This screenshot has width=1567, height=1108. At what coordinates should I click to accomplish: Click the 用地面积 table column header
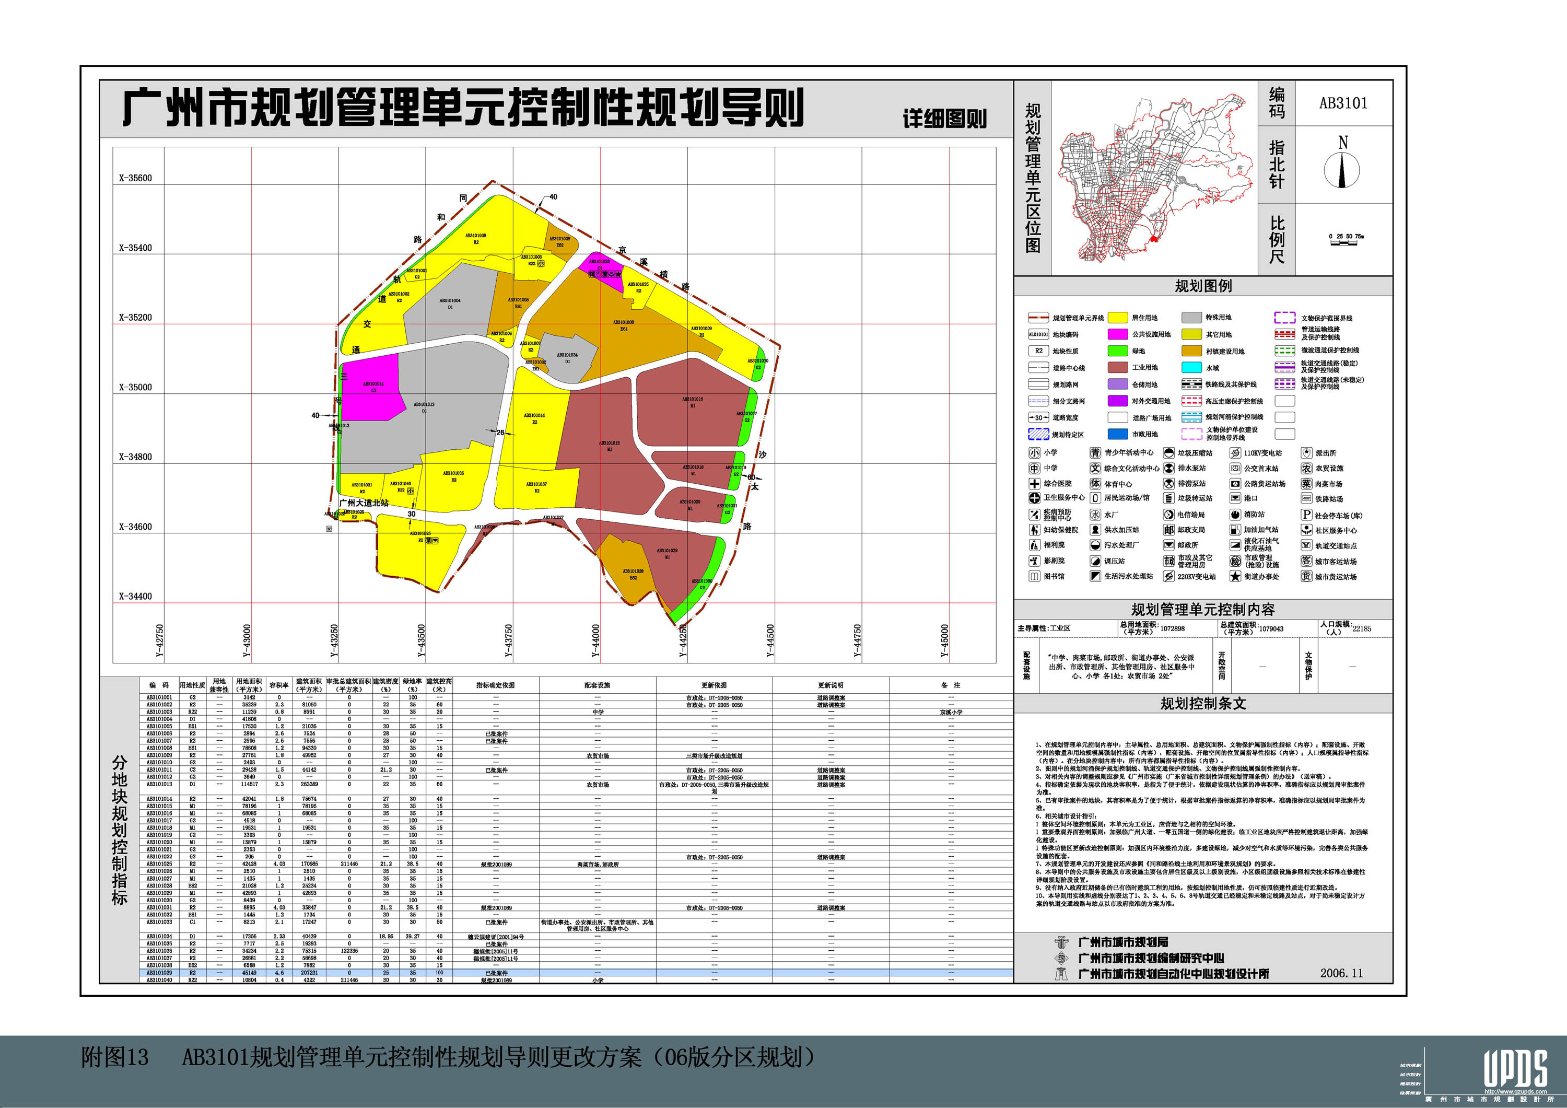[249, 685]
